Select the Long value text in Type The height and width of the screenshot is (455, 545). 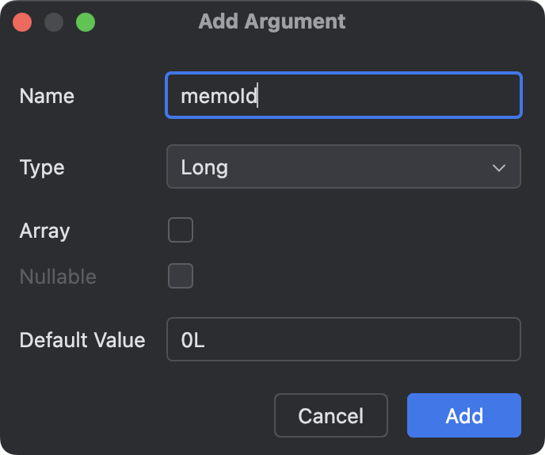(x=204, y=167)
